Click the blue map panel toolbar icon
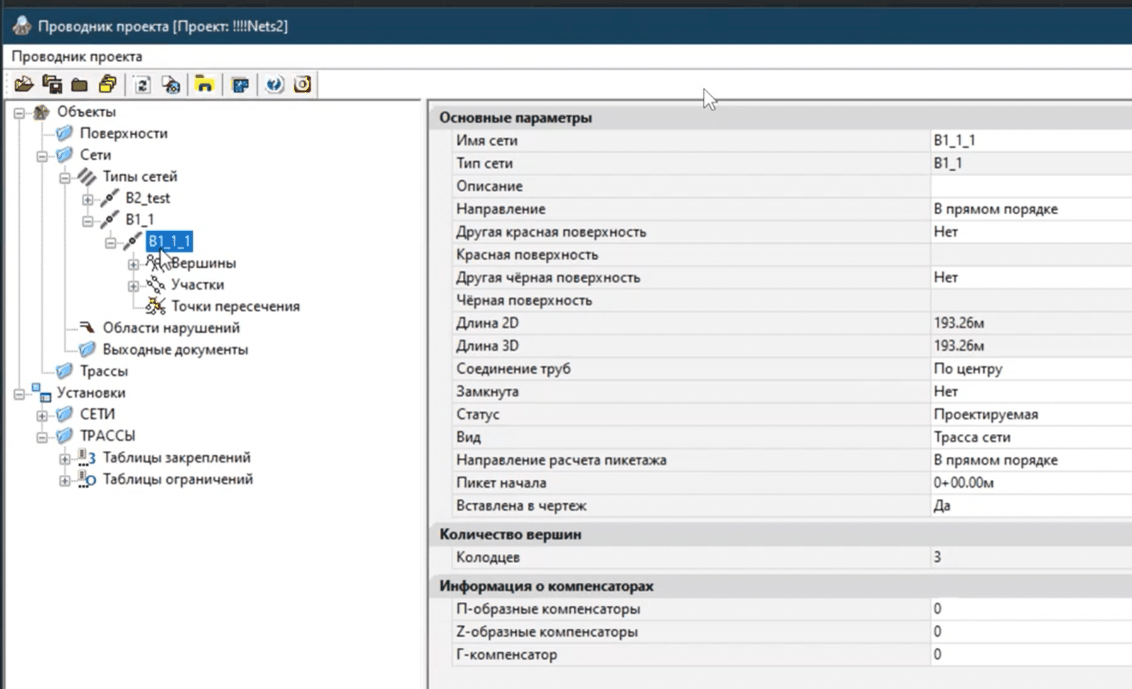Viewport: 1132px width, 689px height. pyautogui.click(x=240, y=86)
